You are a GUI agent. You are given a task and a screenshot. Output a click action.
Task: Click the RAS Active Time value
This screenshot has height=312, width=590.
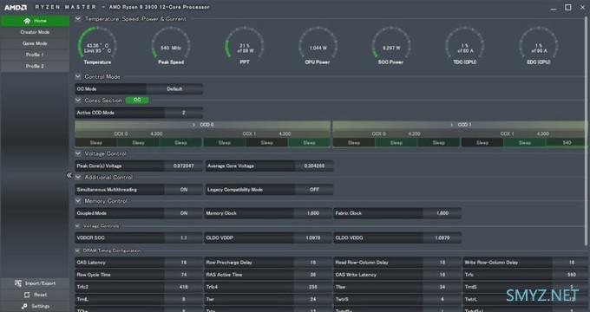pyautogui.click(x=313, y=275)
